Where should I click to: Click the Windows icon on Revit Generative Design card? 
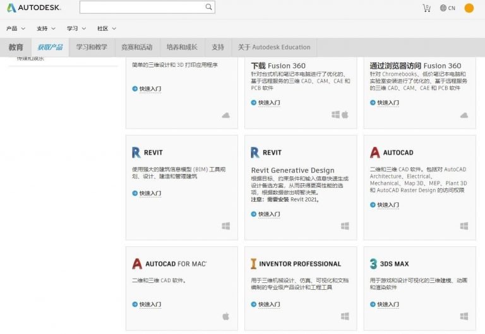tap(345, 226)
